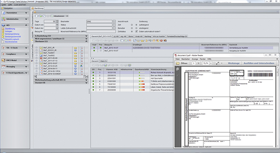Select the 'absteigend' sorting radio button
The width and height of the screenshot is (280, 153).
[136, 28]
